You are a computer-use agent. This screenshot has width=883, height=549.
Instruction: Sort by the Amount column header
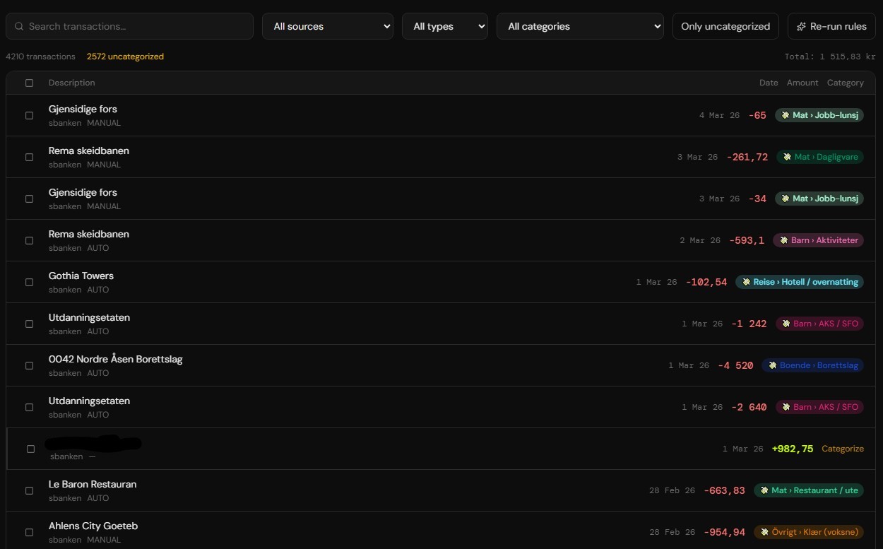tap(802, 83)
